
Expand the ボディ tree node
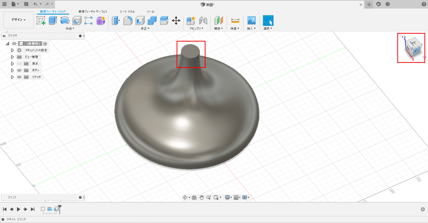[x=12, y=70]
